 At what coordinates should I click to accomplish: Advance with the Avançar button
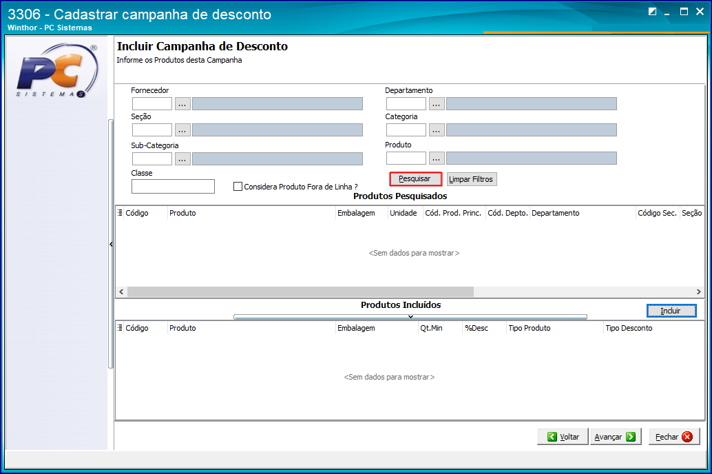coord(616,437)
